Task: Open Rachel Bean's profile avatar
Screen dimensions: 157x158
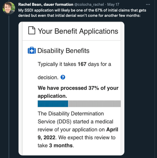Action: point(9,8)
